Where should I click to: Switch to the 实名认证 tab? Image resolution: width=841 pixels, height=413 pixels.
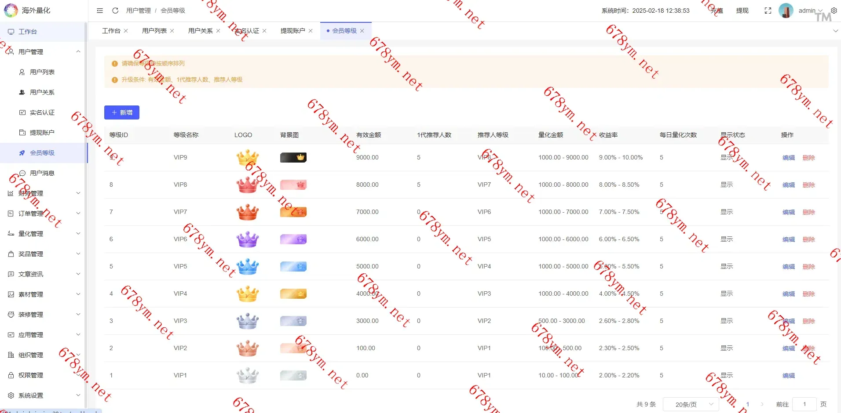click(247, 31)
